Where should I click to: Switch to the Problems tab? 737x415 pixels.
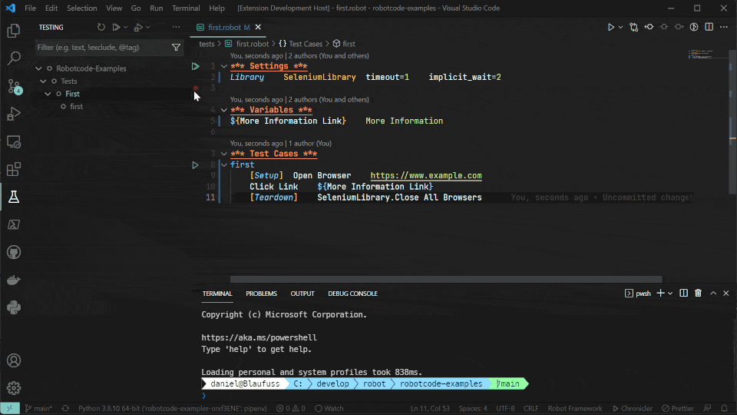(x=261, y=293)
